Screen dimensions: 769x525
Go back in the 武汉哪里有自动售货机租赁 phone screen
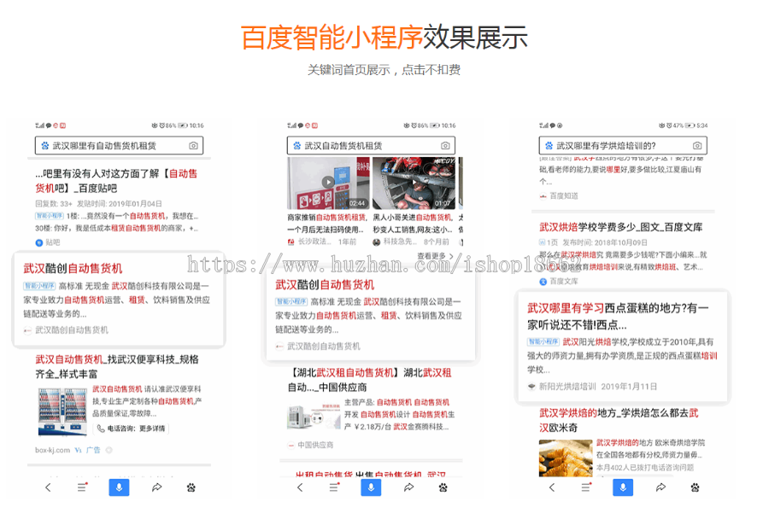[48, 487]
